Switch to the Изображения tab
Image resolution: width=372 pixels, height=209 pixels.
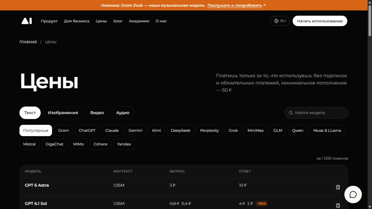pyautogui.click(x=63, y=113)
